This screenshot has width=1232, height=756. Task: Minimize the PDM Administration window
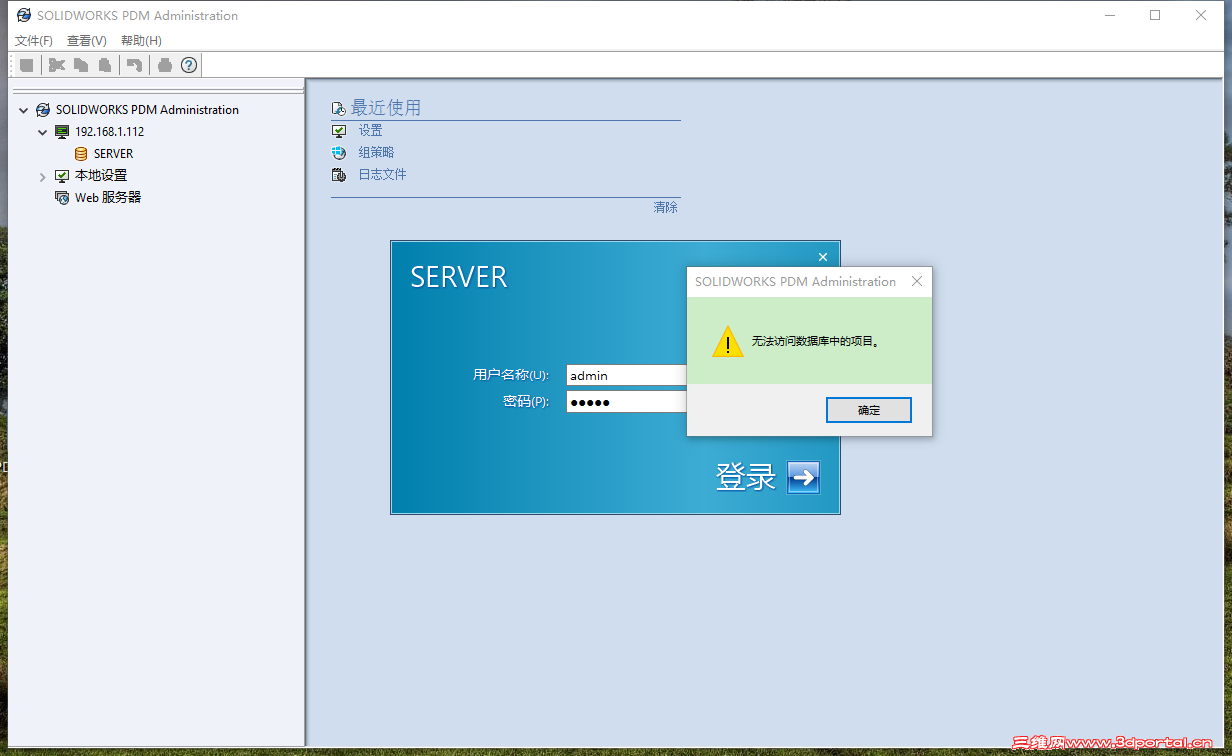1109,15
